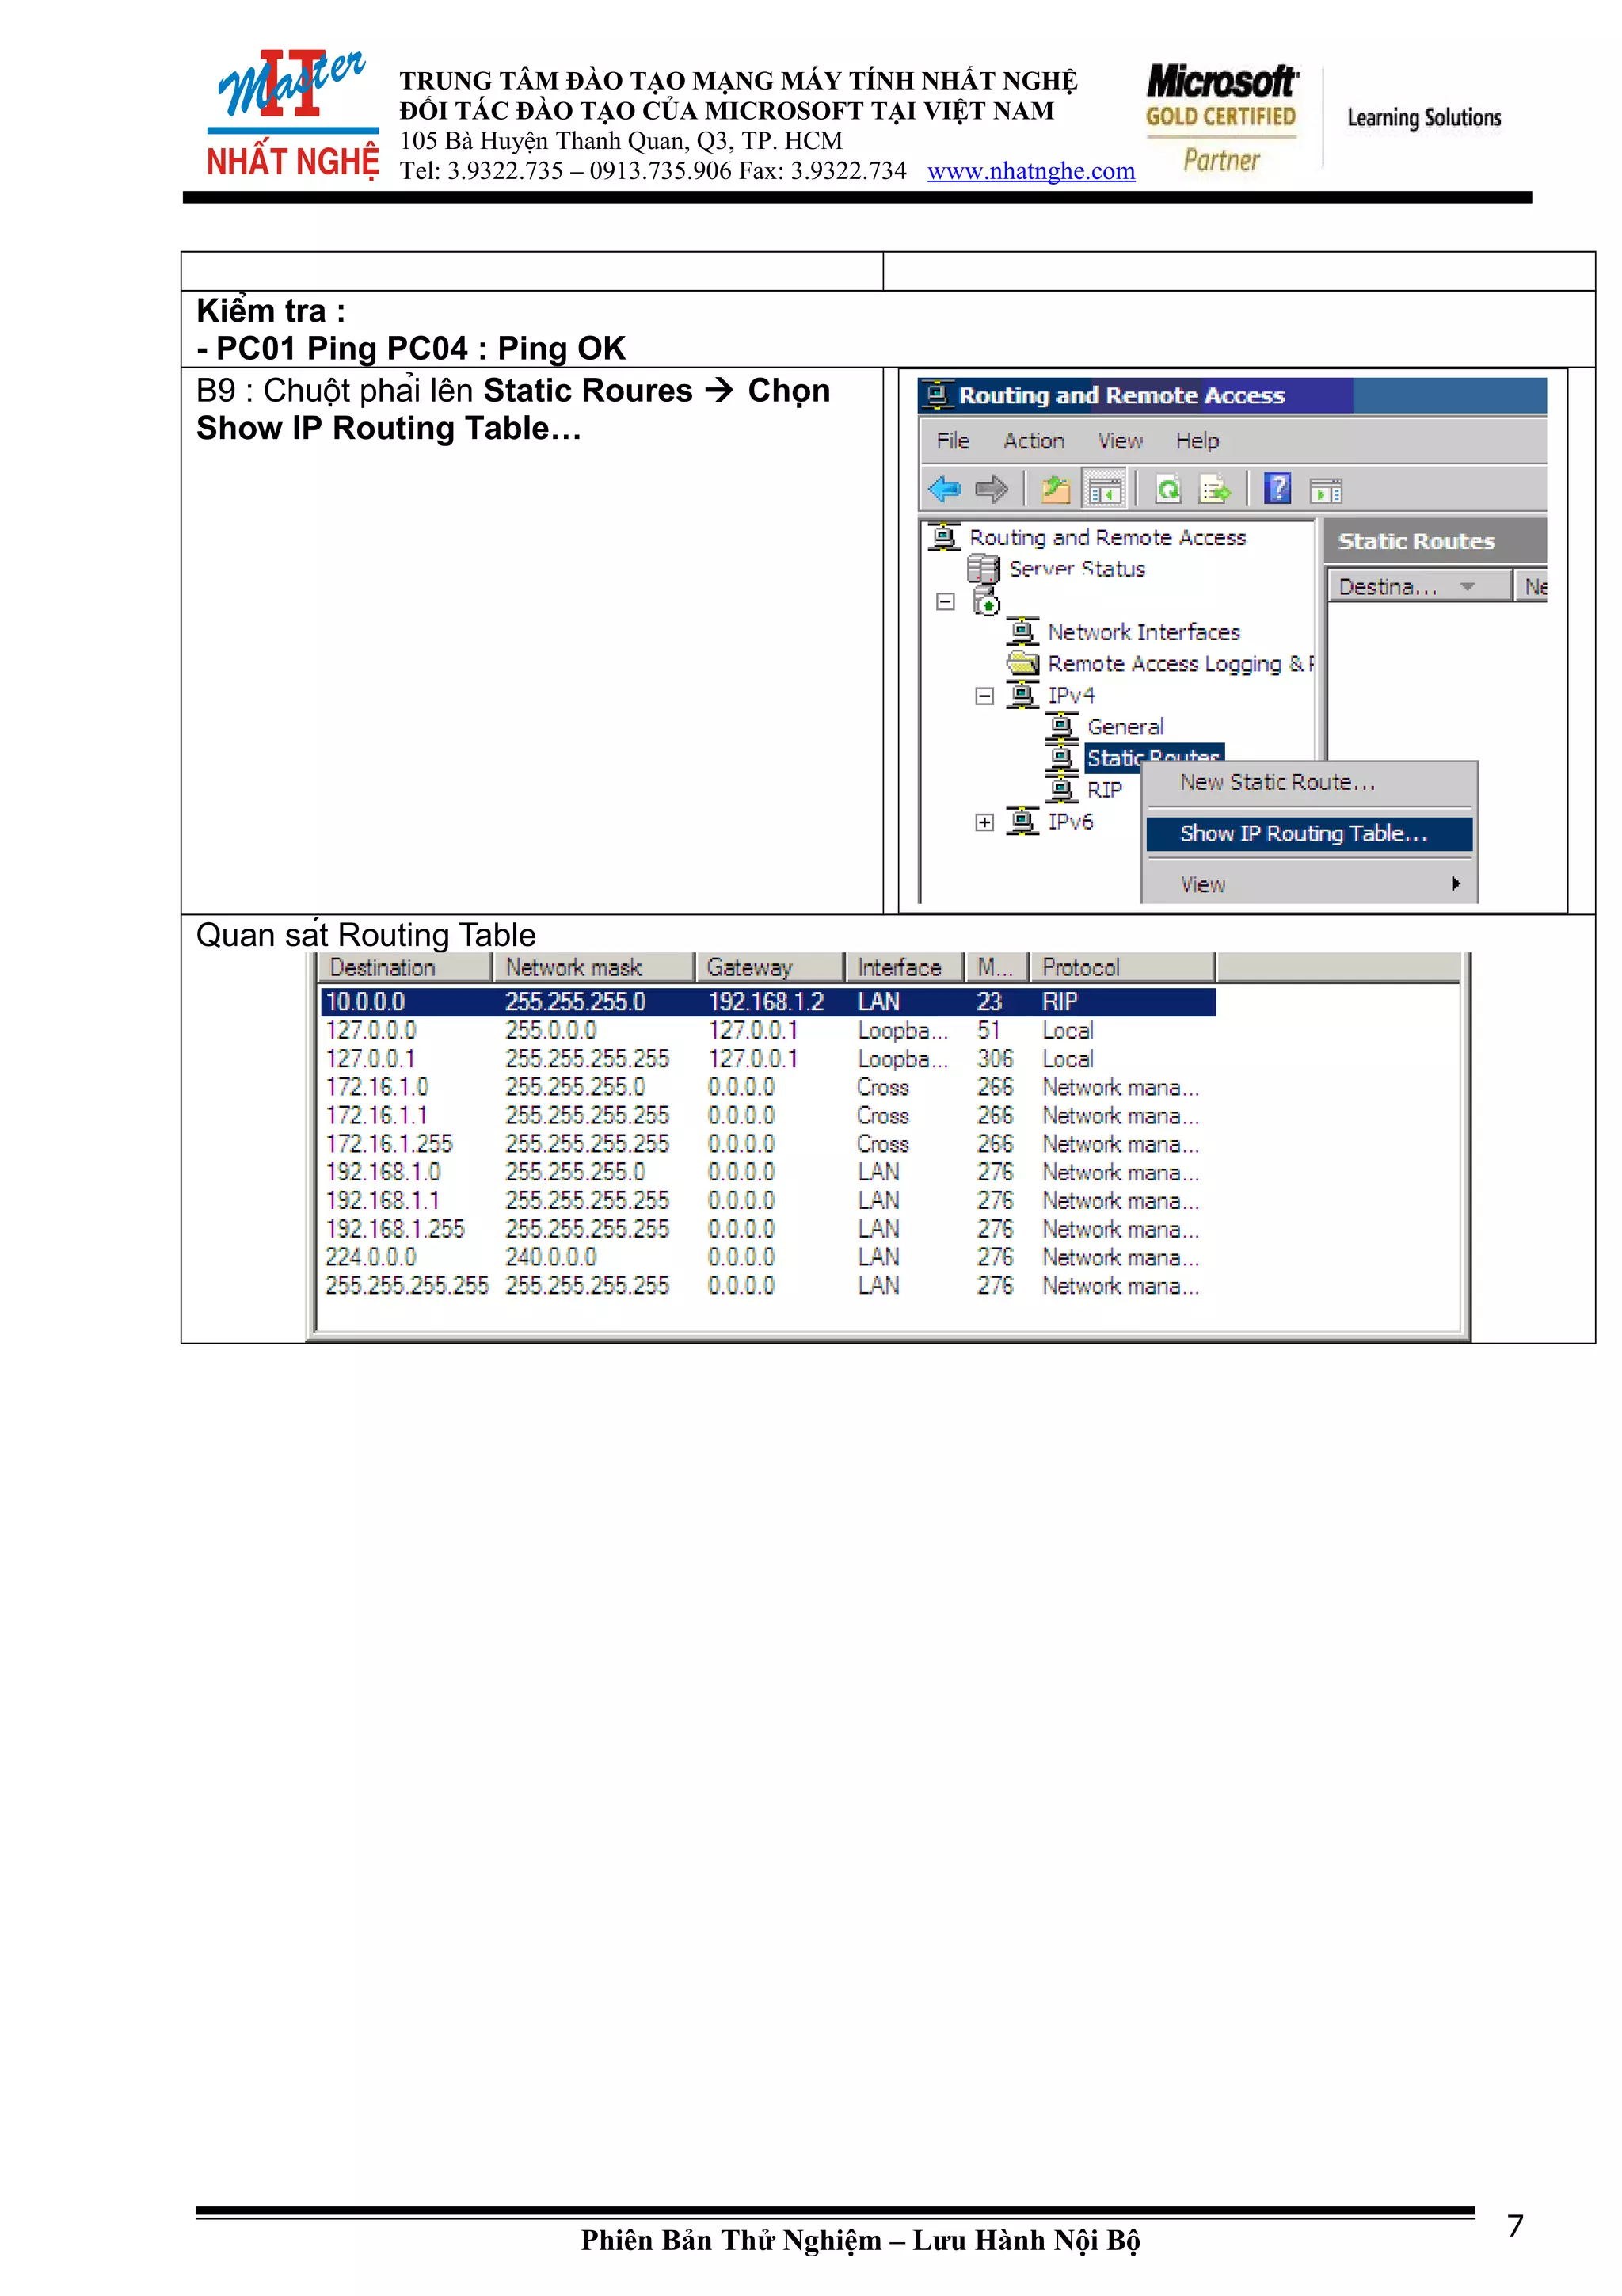Select the 172.16.1.0 route row

pyautogui.click(x=767, y=1087)
